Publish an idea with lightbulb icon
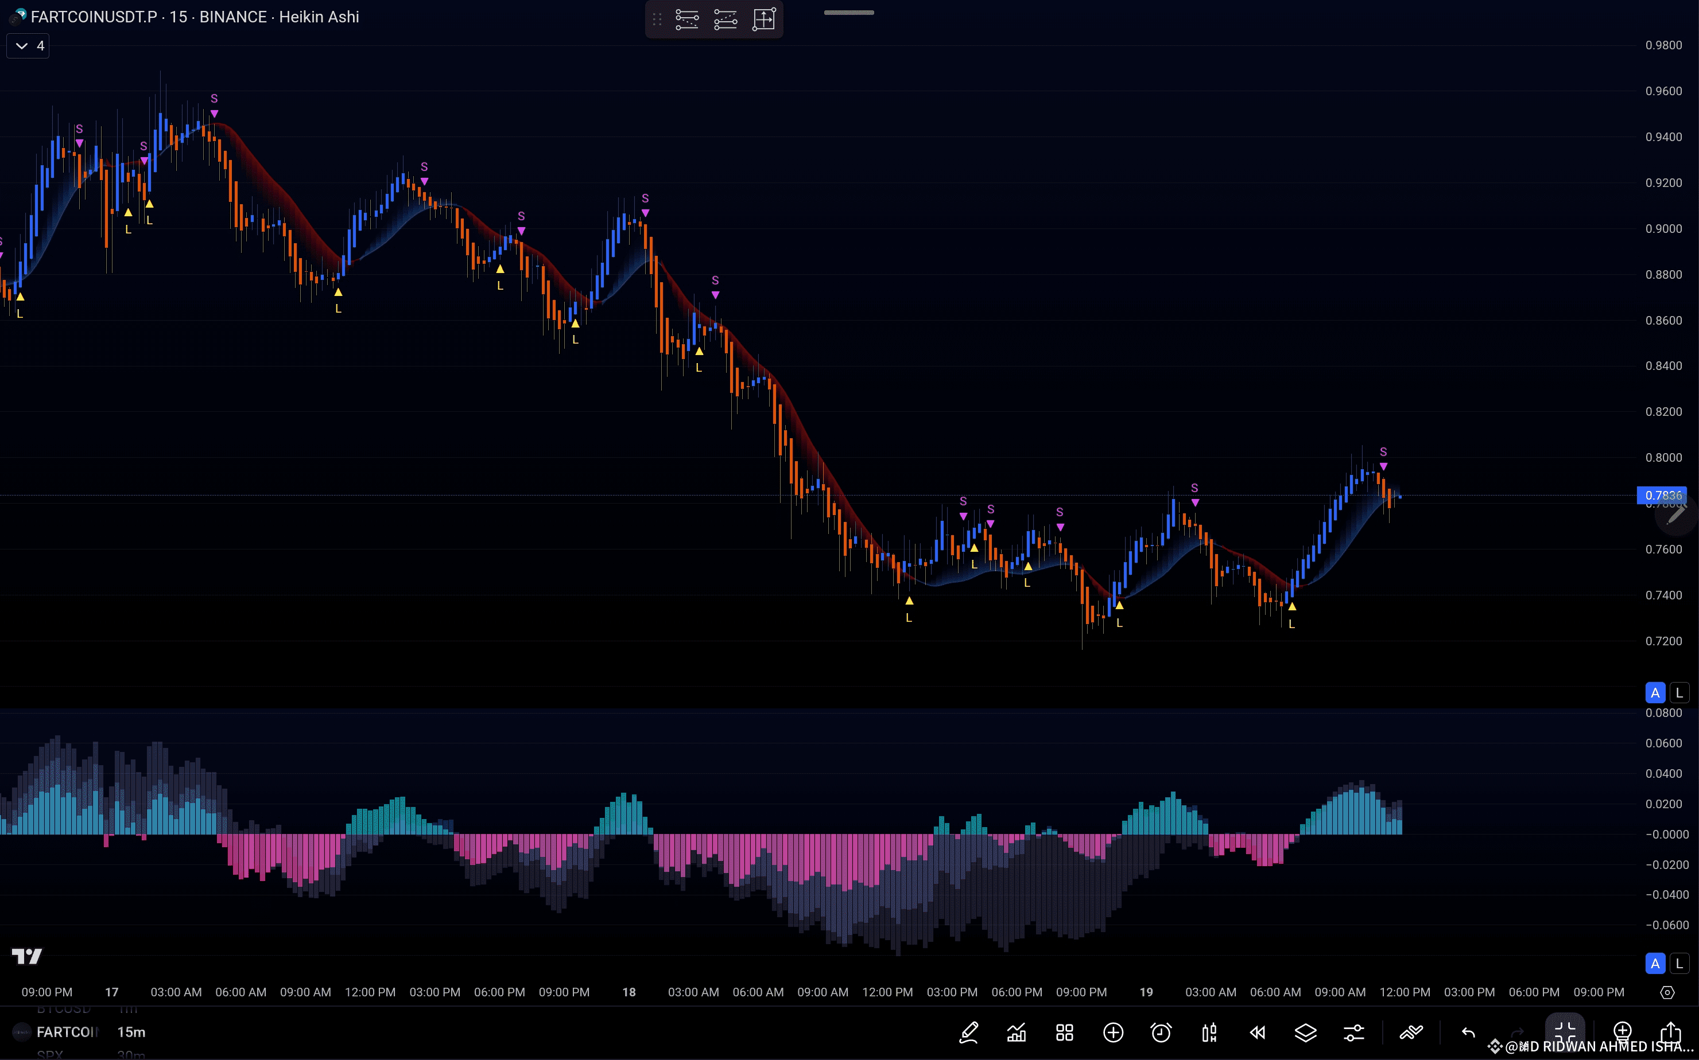Viewport: 1699px width, 1060px height. 1623,1032
